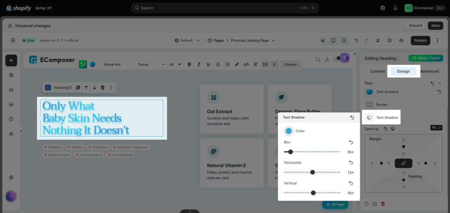The width and height of the screenshot is (450, 213).
Task: Click the Magic Touch button
Action: click(x=426, y=58)
